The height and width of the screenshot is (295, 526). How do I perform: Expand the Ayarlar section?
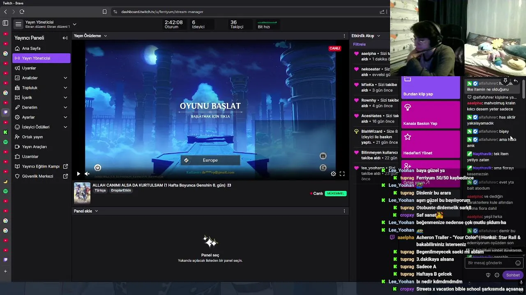[x=41, y=117]
